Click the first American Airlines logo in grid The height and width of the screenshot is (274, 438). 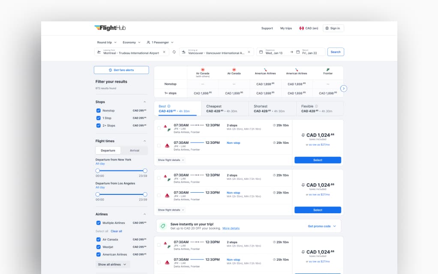coord(265,70)
